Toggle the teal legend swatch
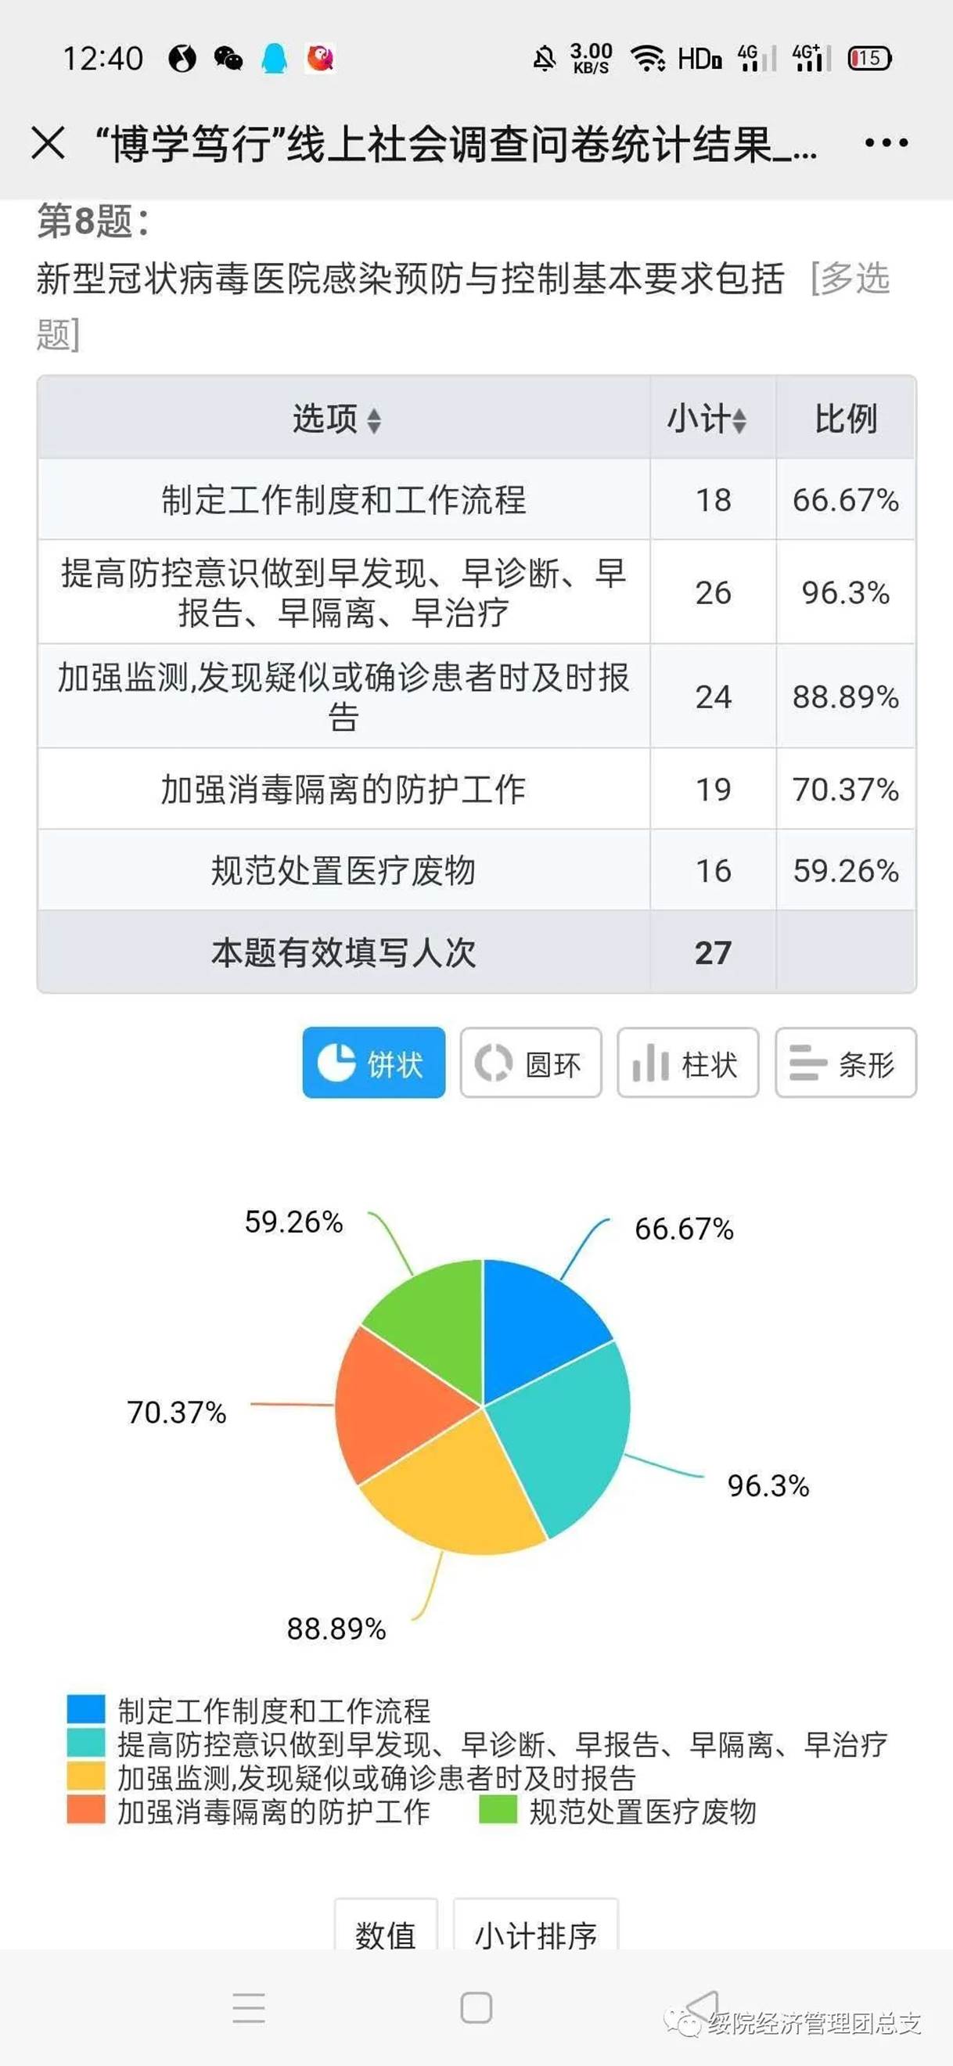The width and height of the screenshot is (953, 2066). (86, 1743)
